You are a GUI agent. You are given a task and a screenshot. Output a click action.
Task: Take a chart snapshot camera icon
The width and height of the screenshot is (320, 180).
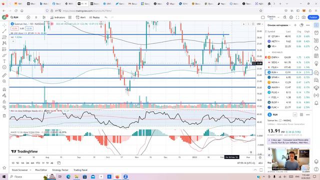(303, 17)
